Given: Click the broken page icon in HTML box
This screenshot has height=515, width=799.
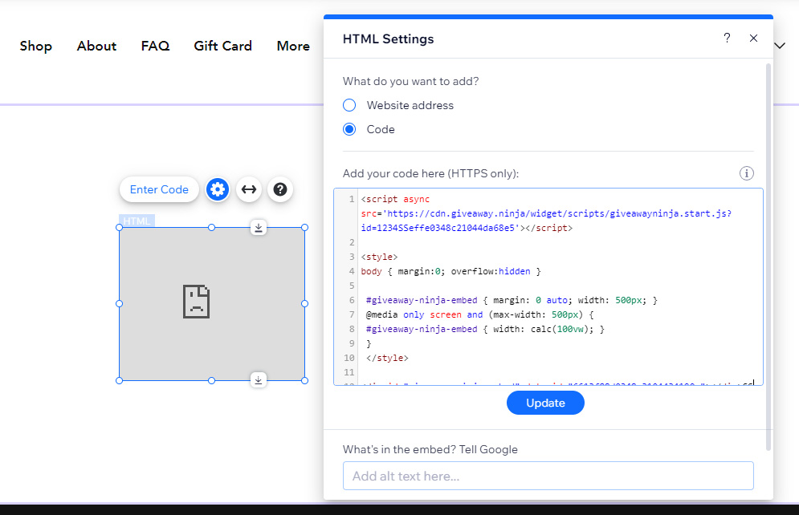Looking at the screenshot, I should [196, 302].
